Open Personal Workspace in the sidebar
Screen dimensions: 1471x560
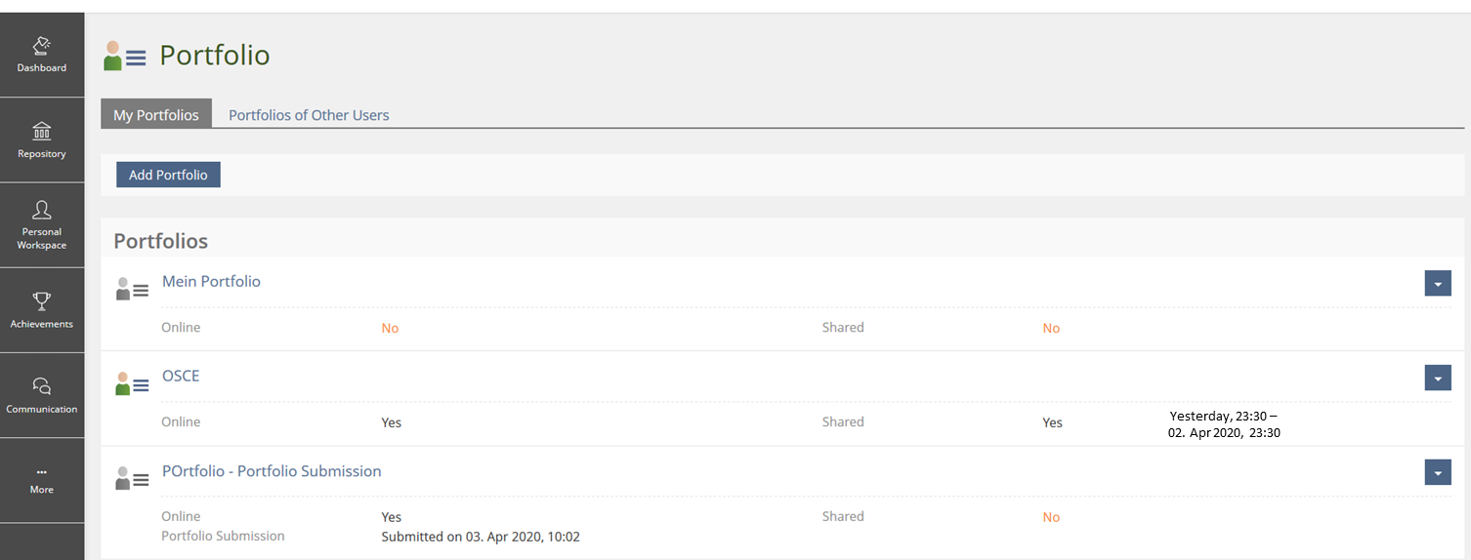click(x=42, y=211)
